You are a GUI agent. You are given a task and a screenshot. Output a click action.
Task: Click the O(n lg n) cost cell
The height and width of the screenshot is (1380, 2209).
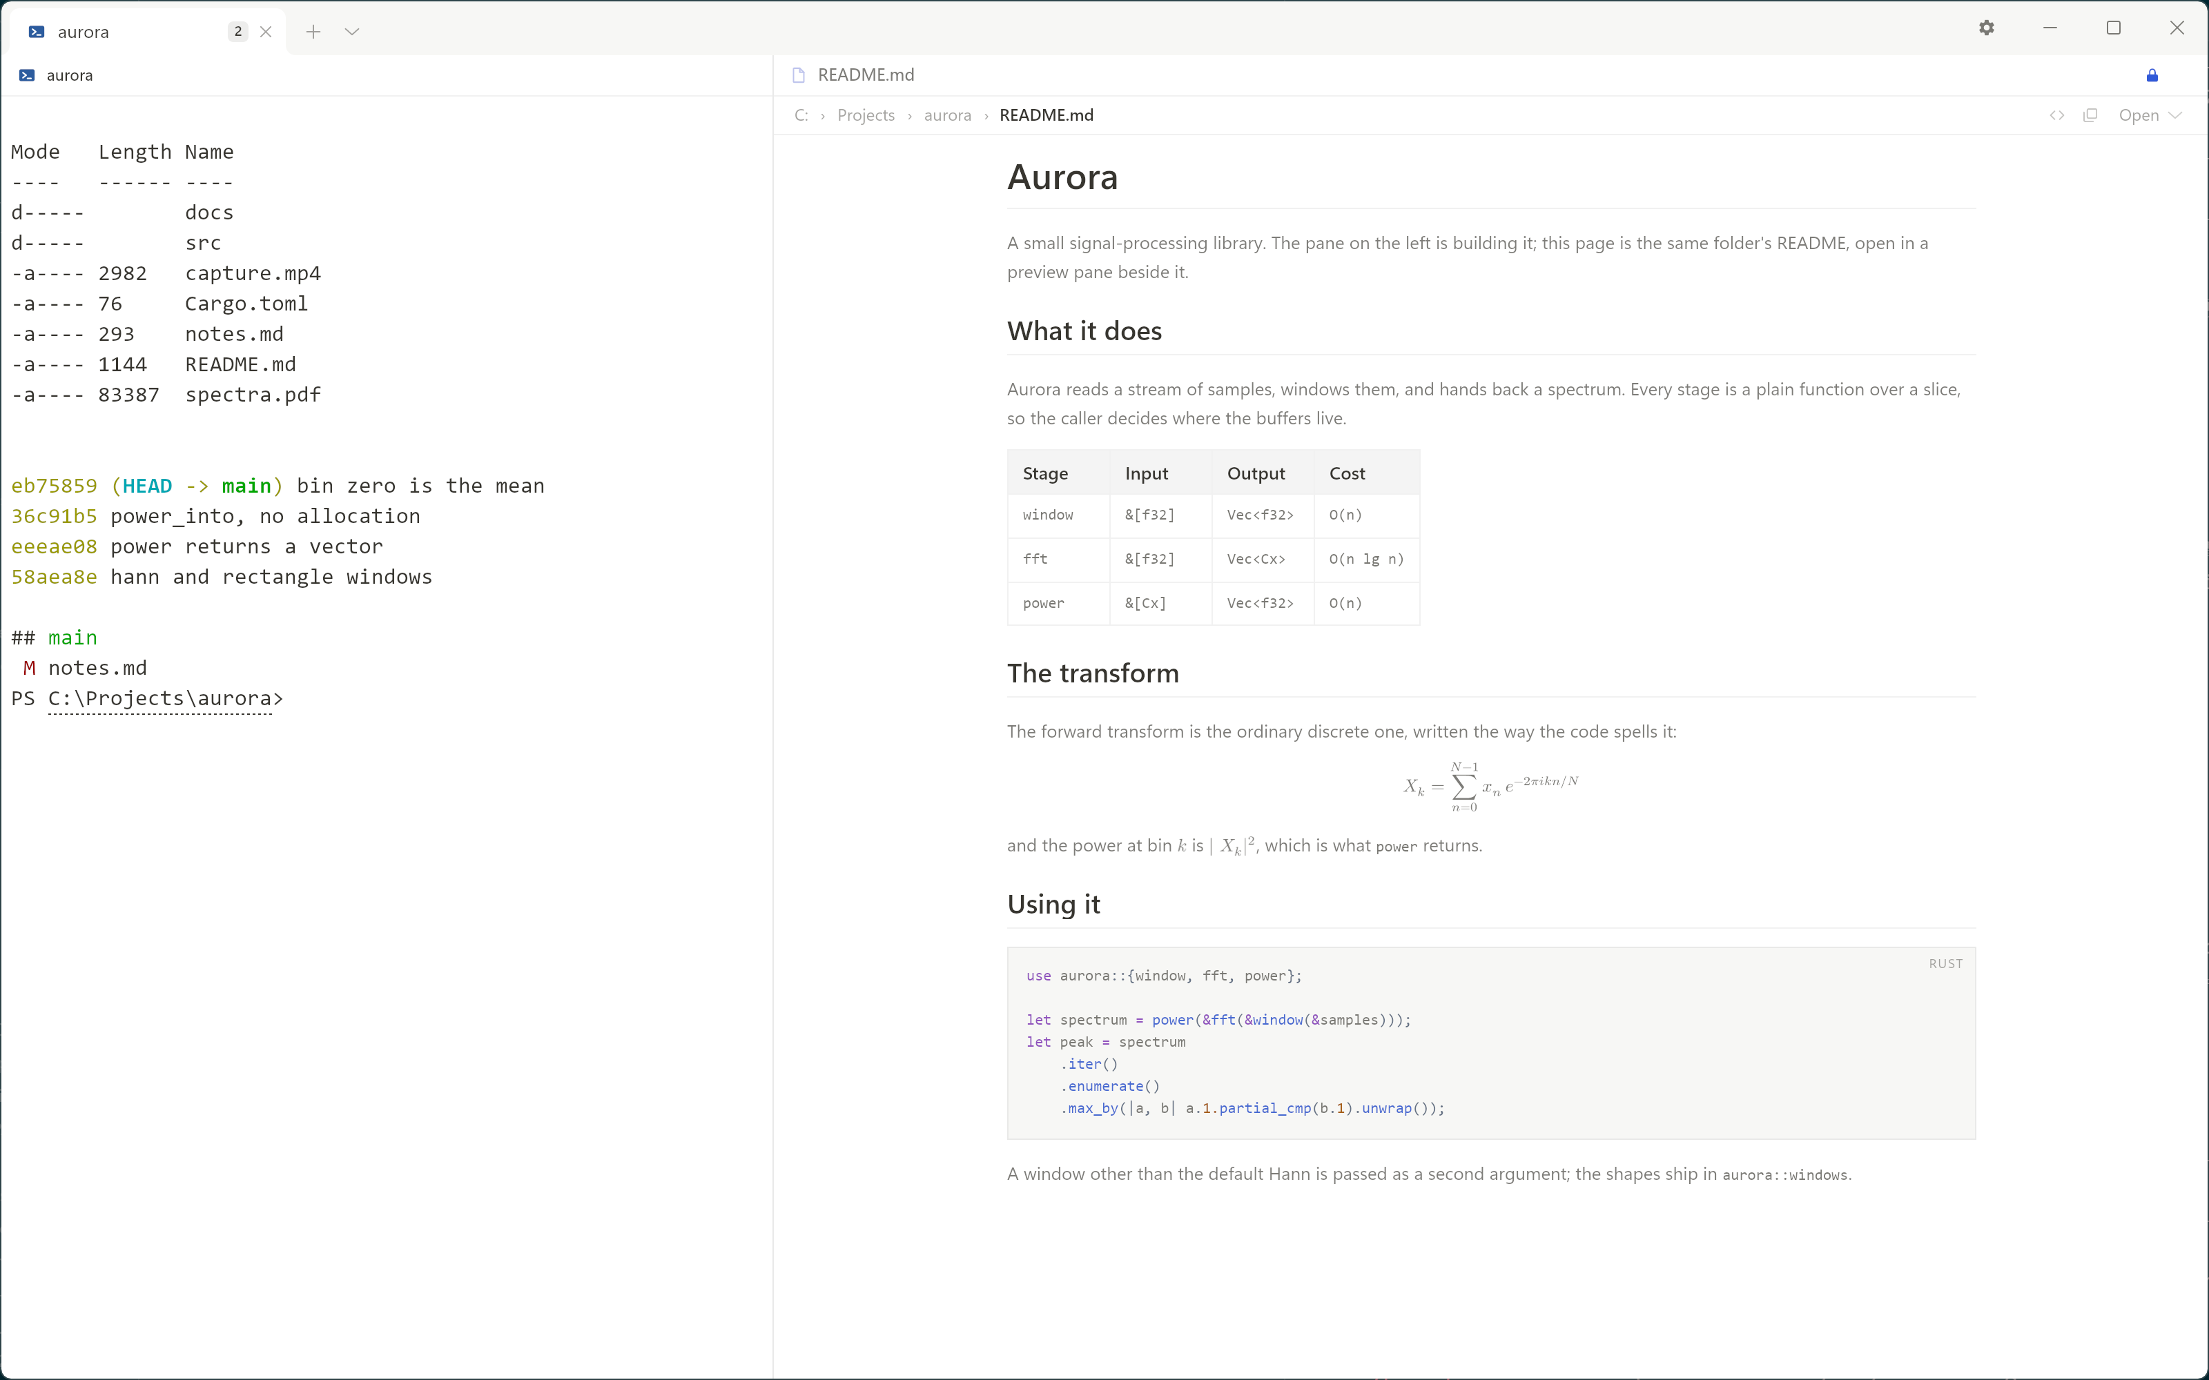[x=1367, y=560]
